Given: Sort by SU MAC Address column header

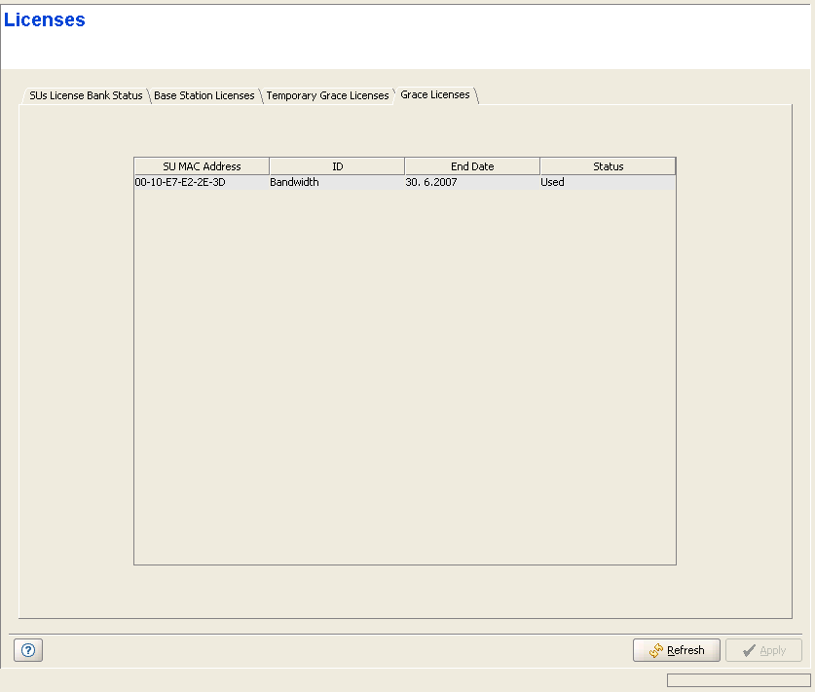Looking at the screenshot, I should pos(202,166).
